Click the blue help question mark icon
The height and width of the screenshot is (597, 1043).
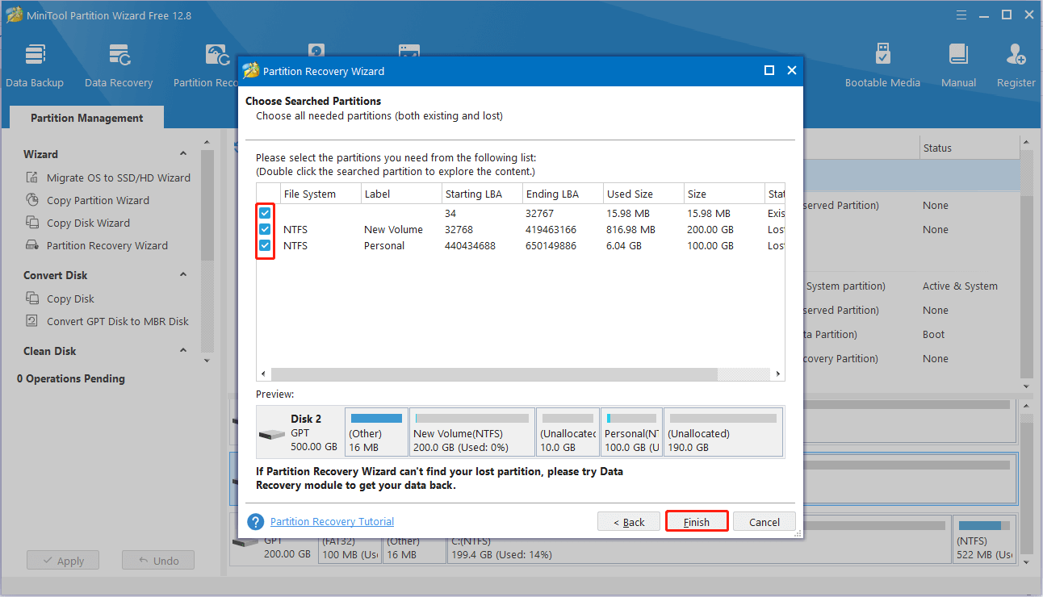coord(255,522)
